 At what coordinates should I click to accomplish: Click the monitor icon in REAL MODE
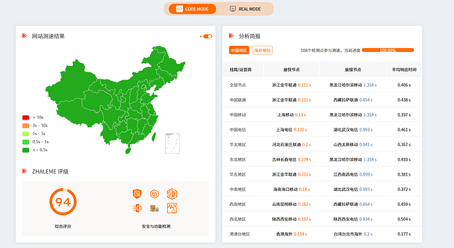(x=233, y=9)
